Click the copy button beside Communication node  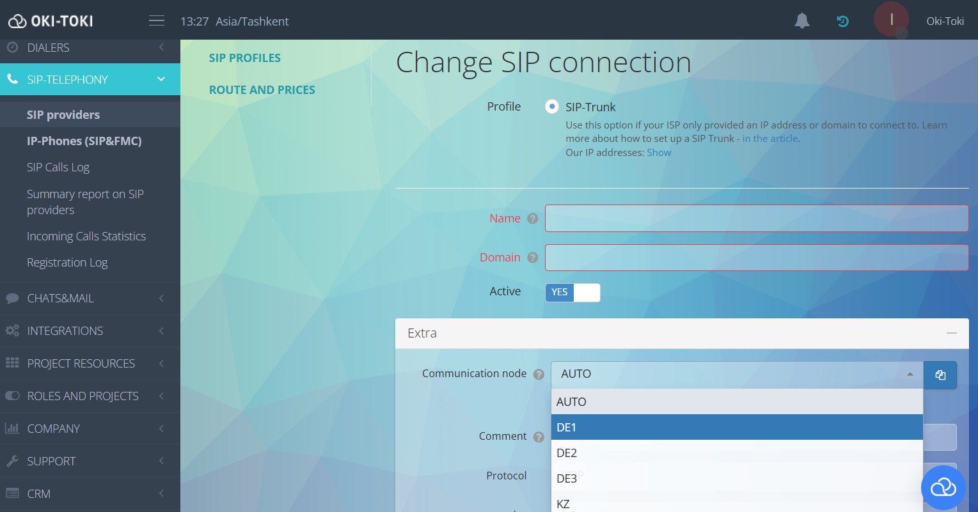(940, 375)
